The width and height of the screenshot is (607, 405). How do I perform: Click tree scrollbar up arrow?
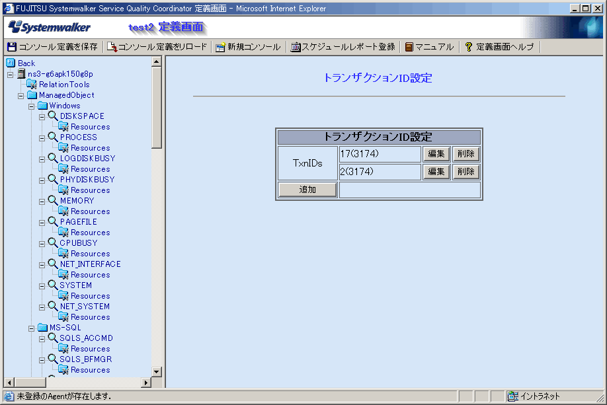click(157, 61)
